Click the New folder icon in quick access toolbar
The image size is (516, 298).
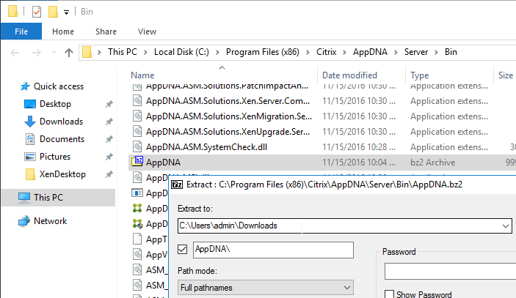(53, 12)
